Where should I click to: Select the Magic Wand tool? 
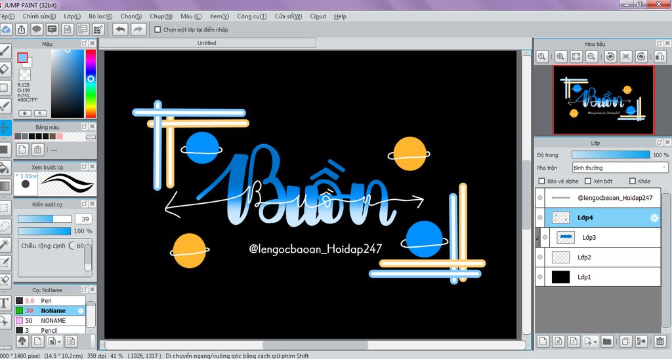(x=5, y=244)
